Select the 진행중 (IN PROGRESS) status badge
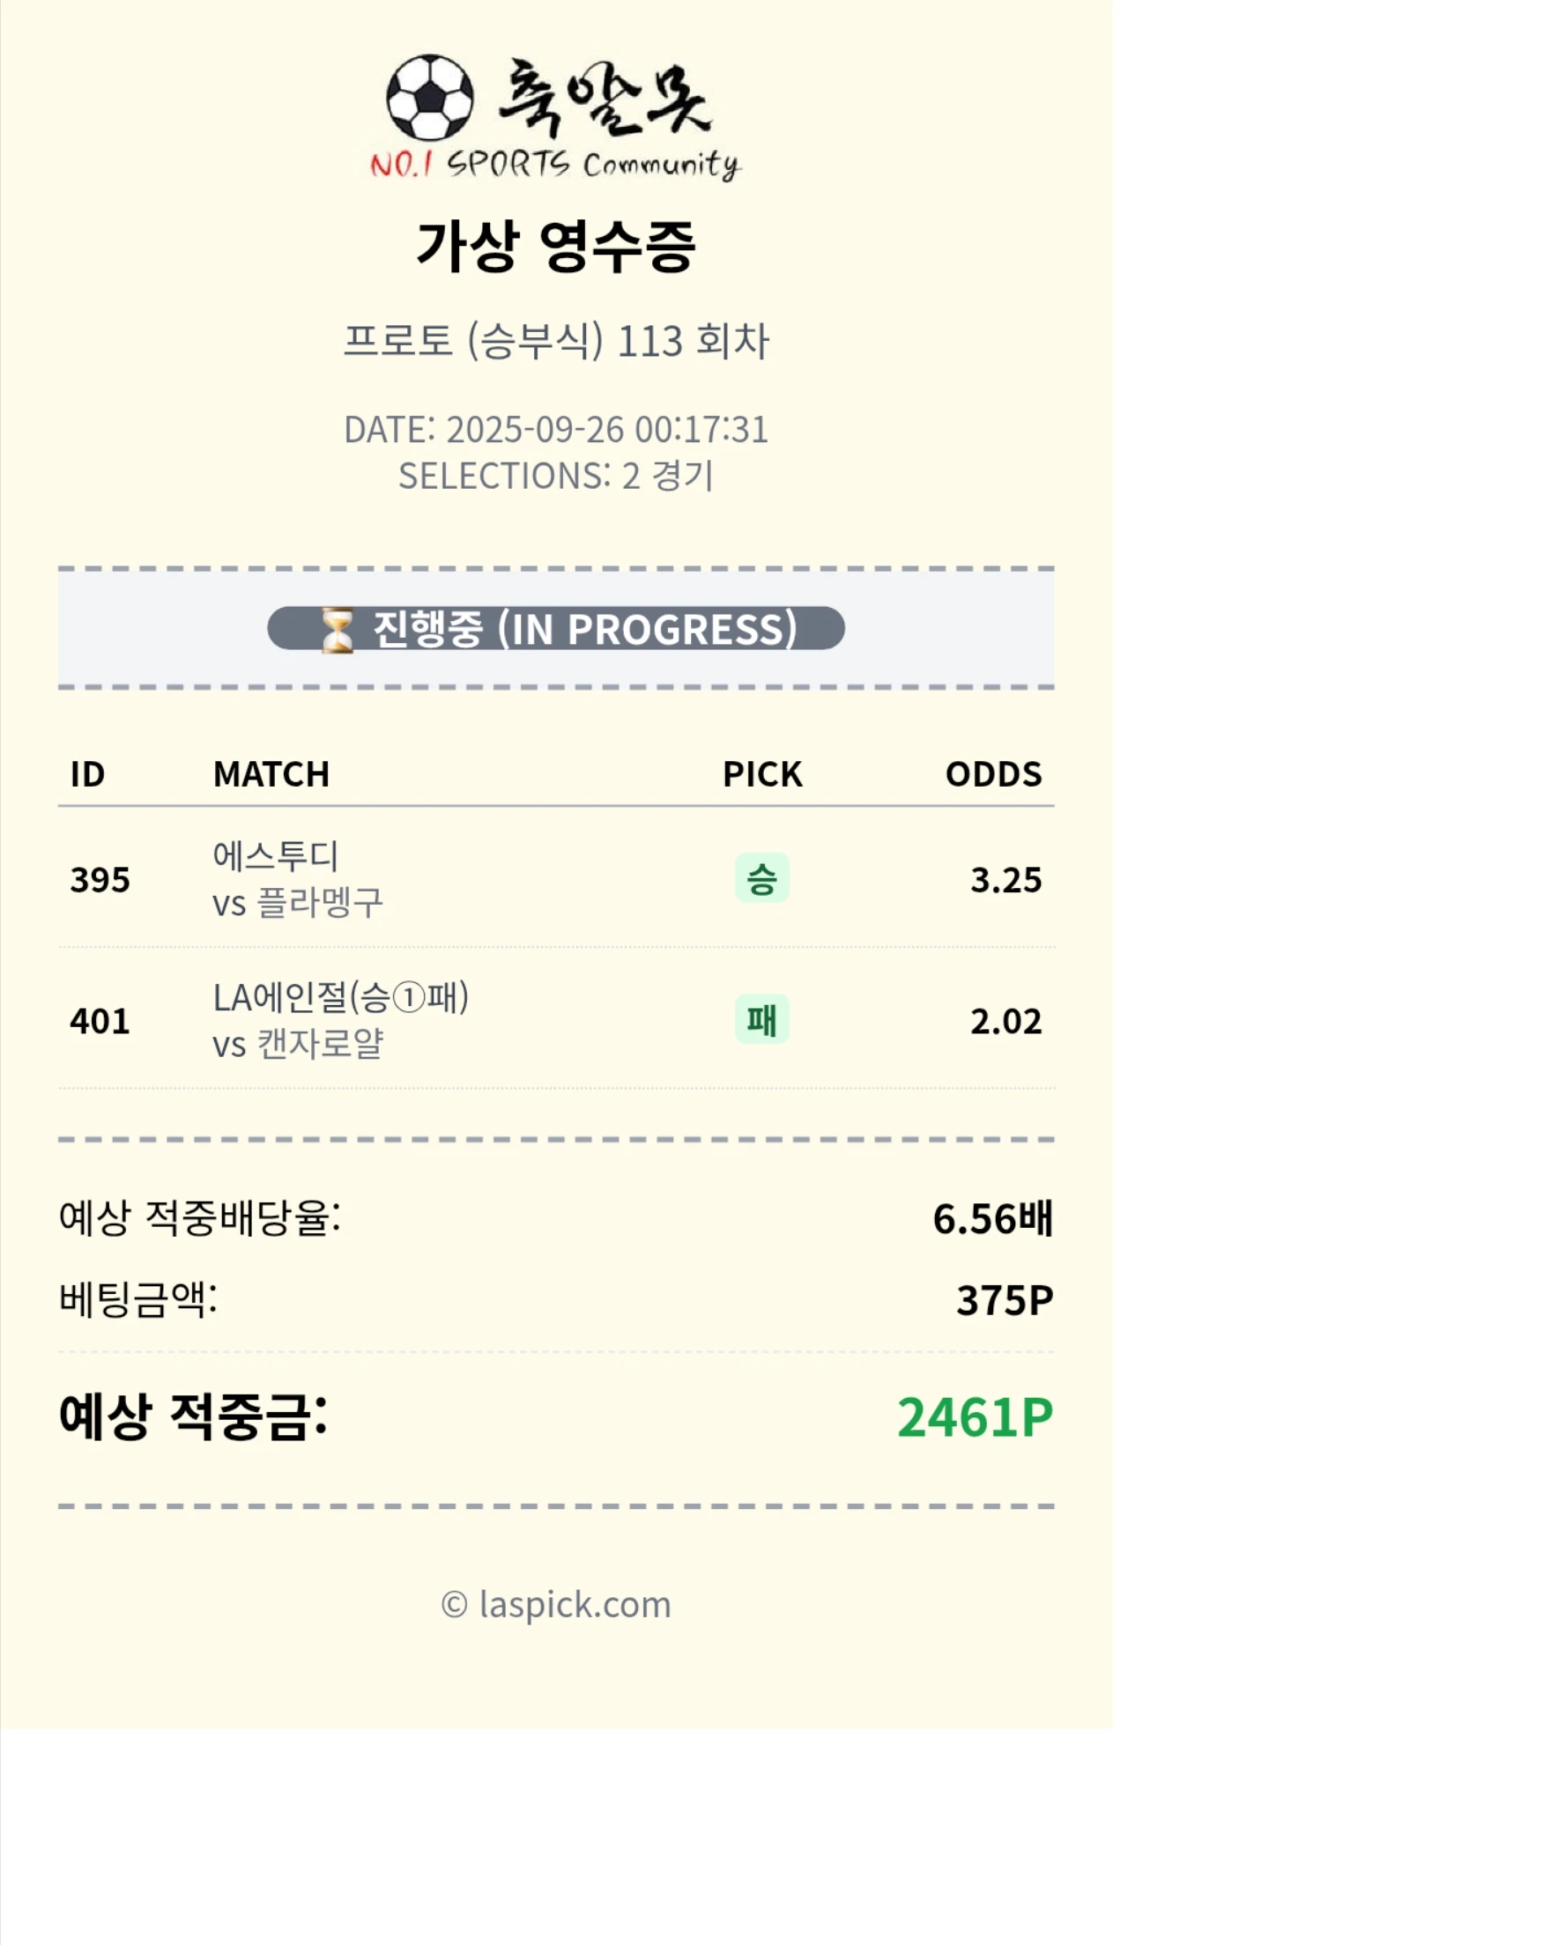This screenshot has height=1945, width=1558. click(x=556, y=629)
